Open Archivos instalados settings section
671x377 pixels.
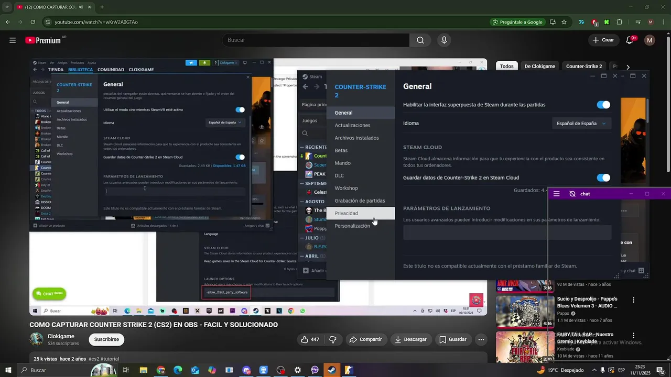coord(360,138)
